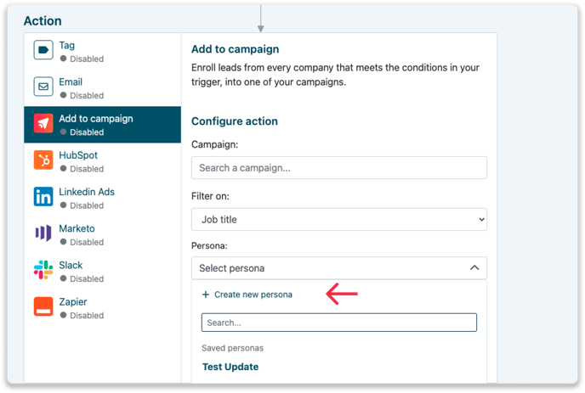The height and width of the screenshot is (393, 585).
Task: Select the Slack action label
Action: pos(71,265)
